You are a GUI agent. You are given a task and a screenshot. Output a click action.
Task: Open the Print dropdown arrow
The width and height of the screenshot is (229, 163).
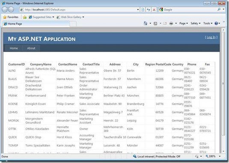click(x=176, y=23)
